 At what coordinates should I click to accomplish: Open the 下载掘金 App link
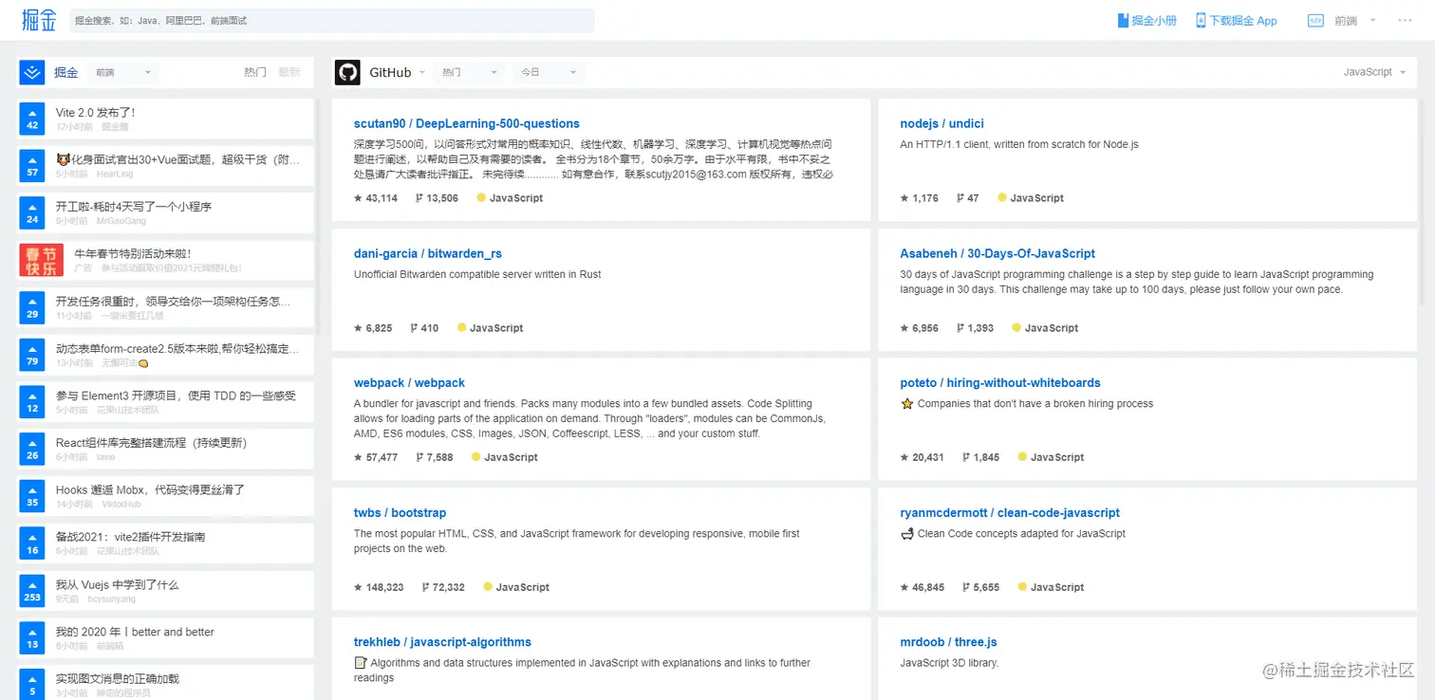[x=1236, y=20]
